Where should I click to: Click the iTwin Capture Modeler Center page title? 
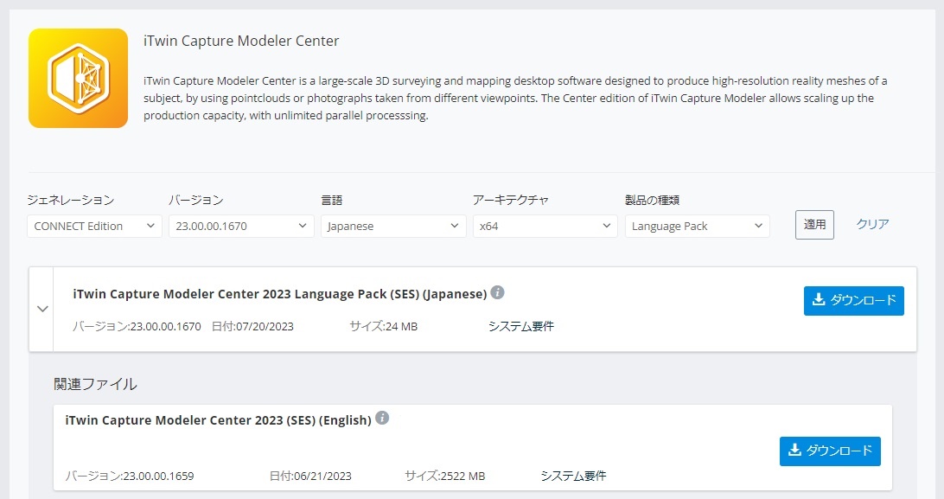[x=241, y=41]
